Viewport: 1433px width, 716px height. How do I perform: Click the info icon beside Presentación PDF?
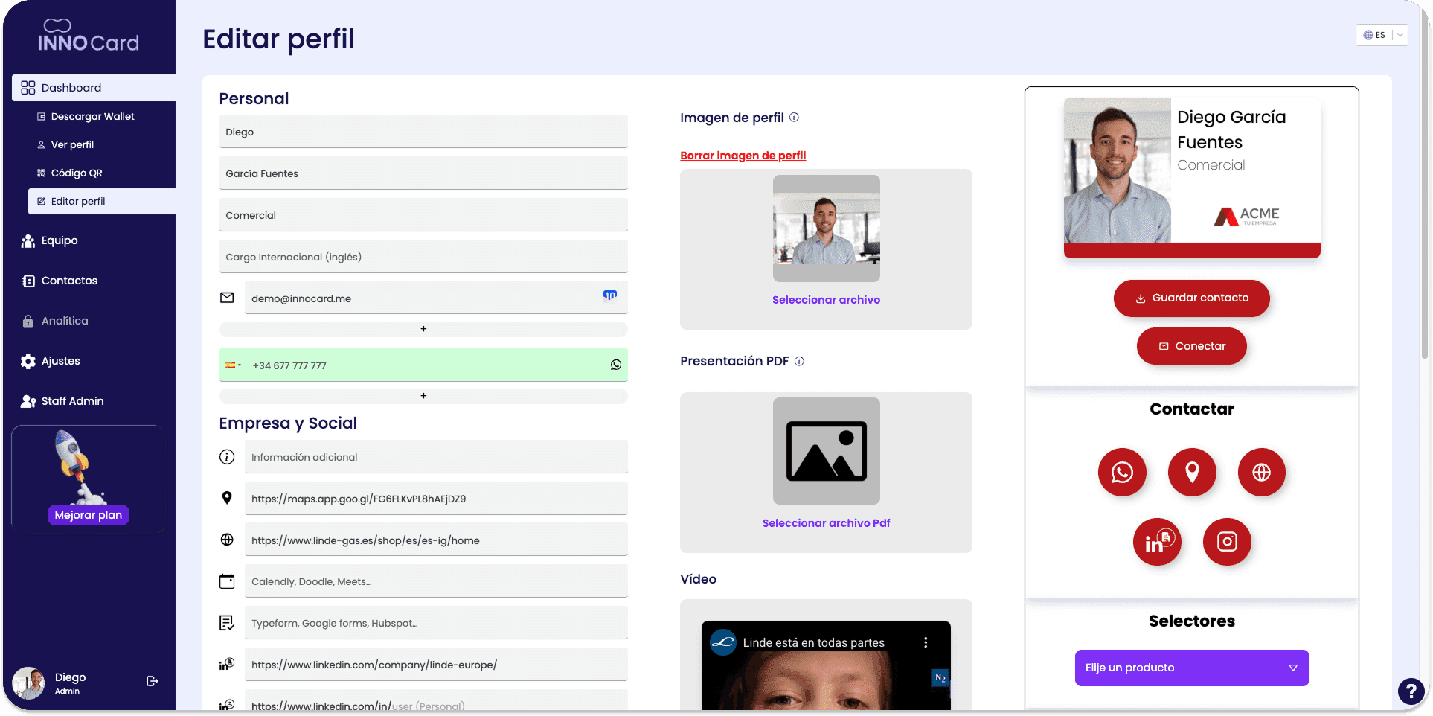tap(799, 361)
